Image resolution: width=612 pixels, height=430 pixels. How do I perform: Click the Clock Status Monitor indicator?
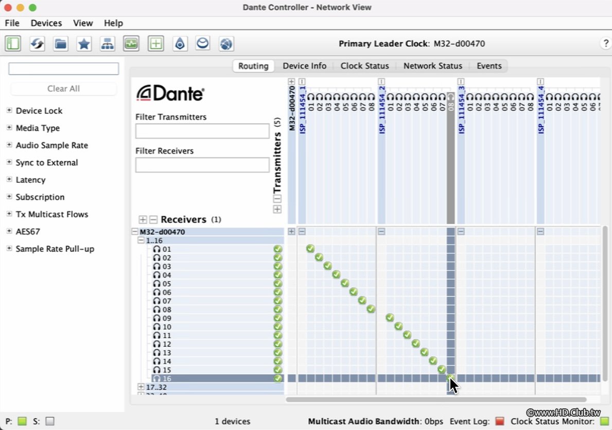pyautogui.click(x=605, y=421)
